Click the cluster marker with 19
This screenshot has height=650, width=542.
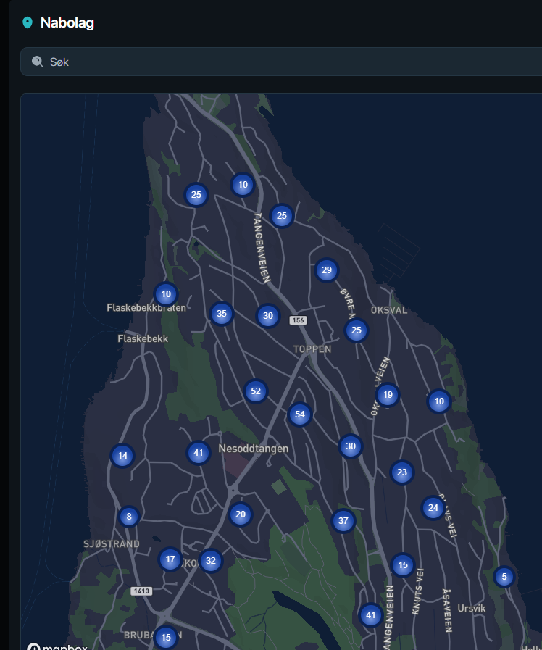pos(388,395)
